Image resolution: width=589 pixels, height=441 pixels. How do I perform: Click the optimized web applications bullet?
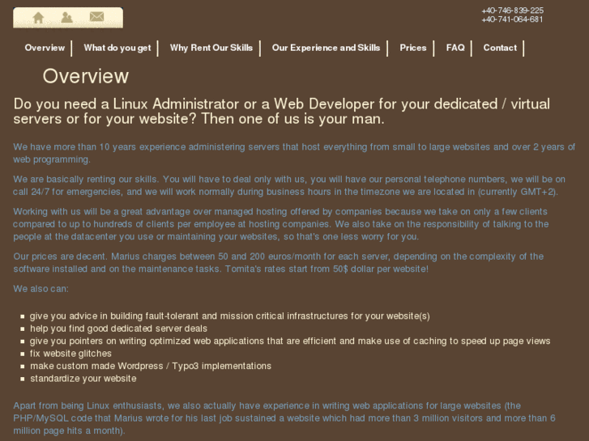coord(290,341)
